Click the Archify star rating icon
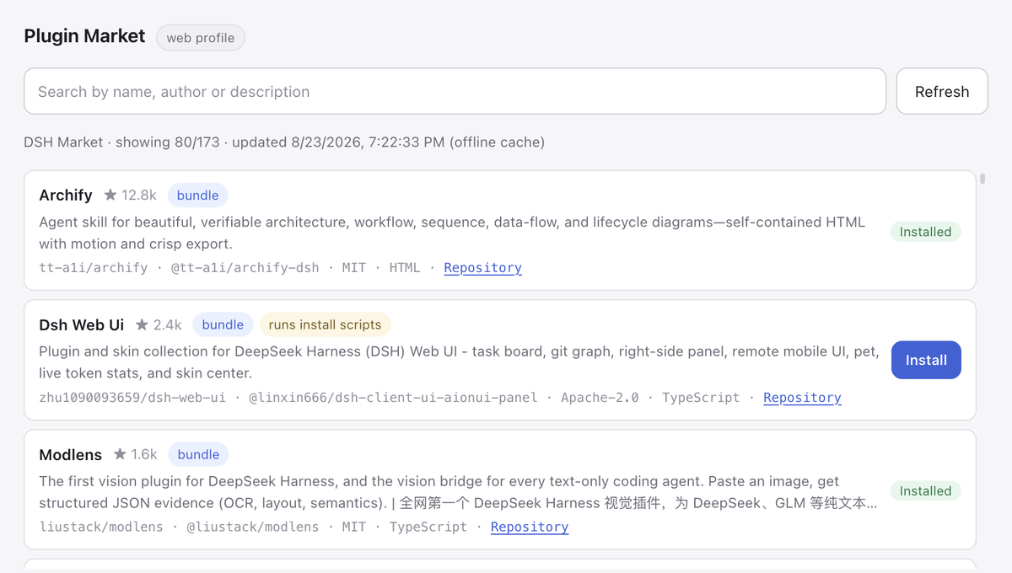This screenshot has width=1012, height=573. coord(110,195)
